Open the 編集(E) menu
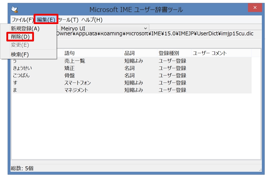Image resolution: width=266 pixels, height=175 pixels. [x=46, y=20]
